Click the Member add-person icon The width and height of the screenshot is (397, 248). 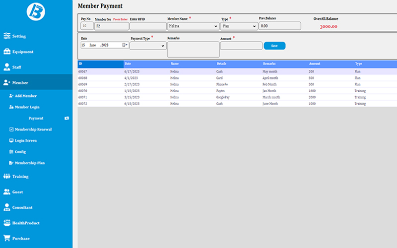6,82
